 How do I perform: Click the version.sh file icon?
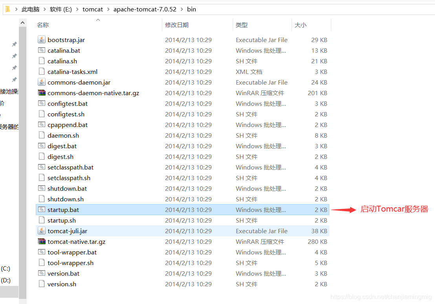point(42,284)
